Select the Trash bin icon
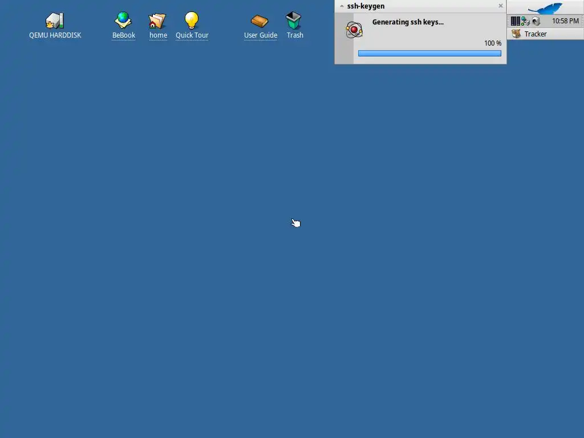 [x=294, y=20]
